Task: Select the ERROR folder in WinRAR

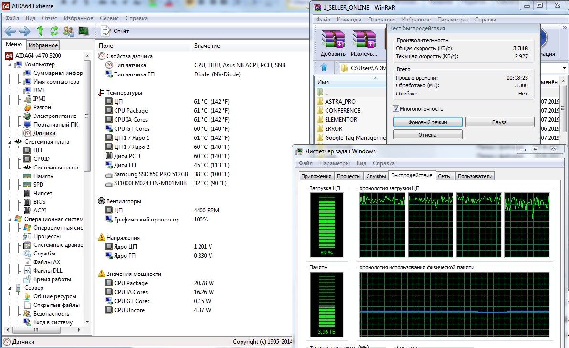Action: (x=334, y=129)
